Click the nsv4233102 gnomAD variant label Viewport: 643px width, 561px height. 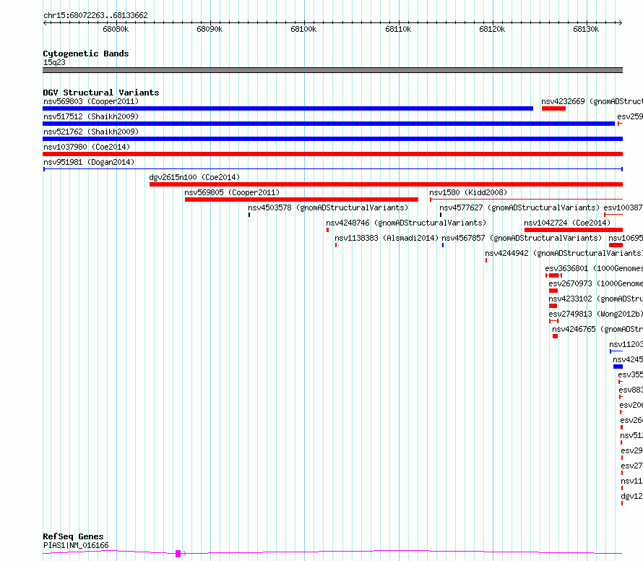click(x=596, y=299)
